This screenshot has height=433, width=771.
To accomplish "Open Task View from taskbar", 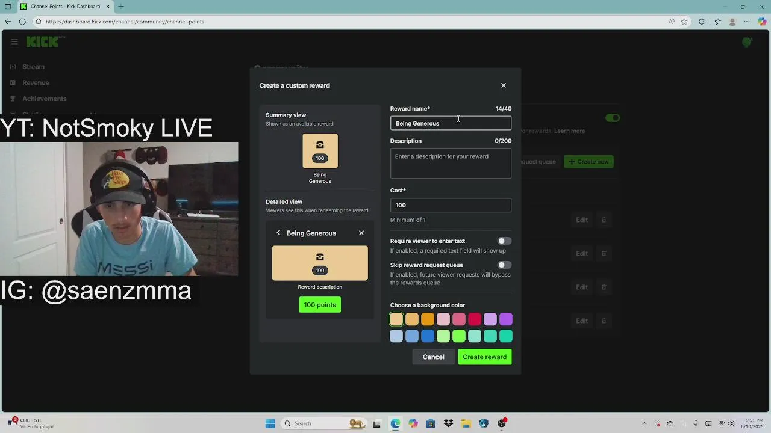I will pyautogui.click(x=377, y=423).
